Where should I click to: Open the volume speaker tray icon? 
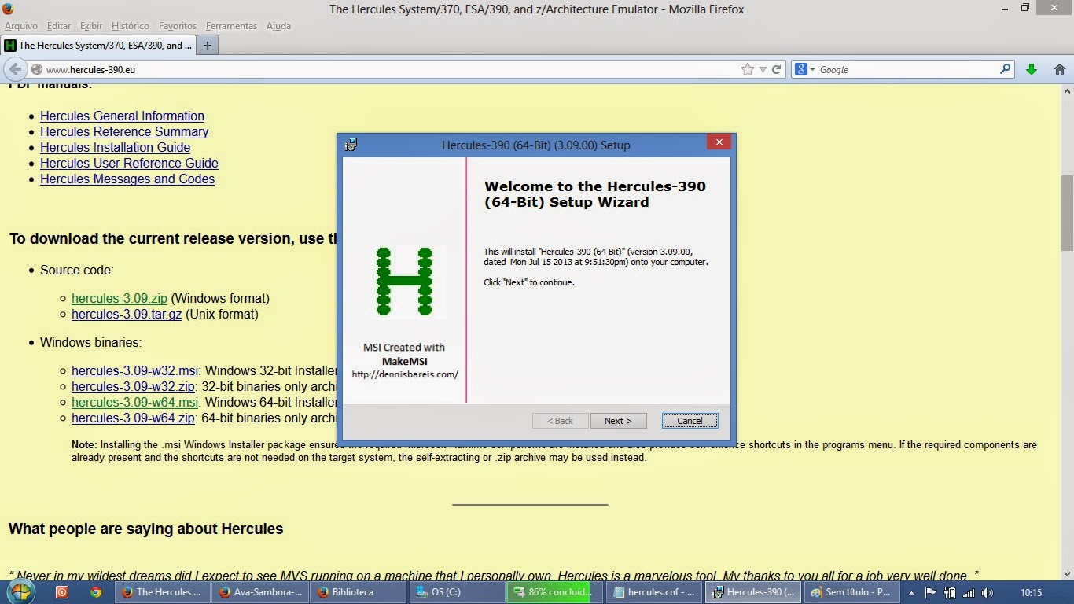(x=988, y=593)
